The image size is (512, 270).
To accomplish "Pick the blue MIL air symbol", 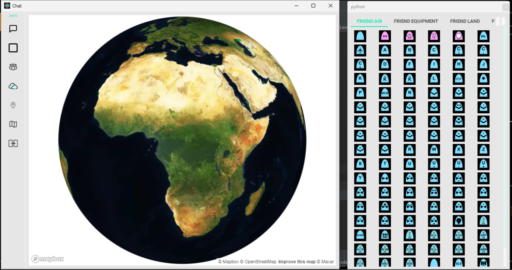I will pyautogui.click(x=483, y=36).
